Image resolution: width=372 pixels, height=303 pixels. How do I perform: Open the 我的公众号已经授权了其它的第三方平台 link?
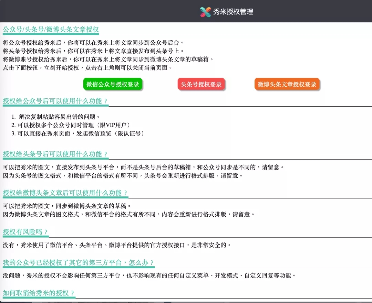(x=79, y=262)
